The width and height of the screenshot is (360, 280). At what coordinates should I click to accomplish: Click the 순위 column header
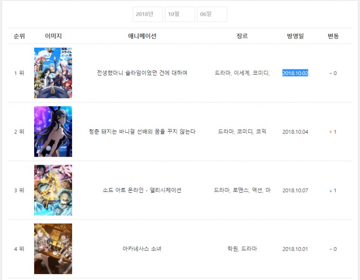[19, 36]
